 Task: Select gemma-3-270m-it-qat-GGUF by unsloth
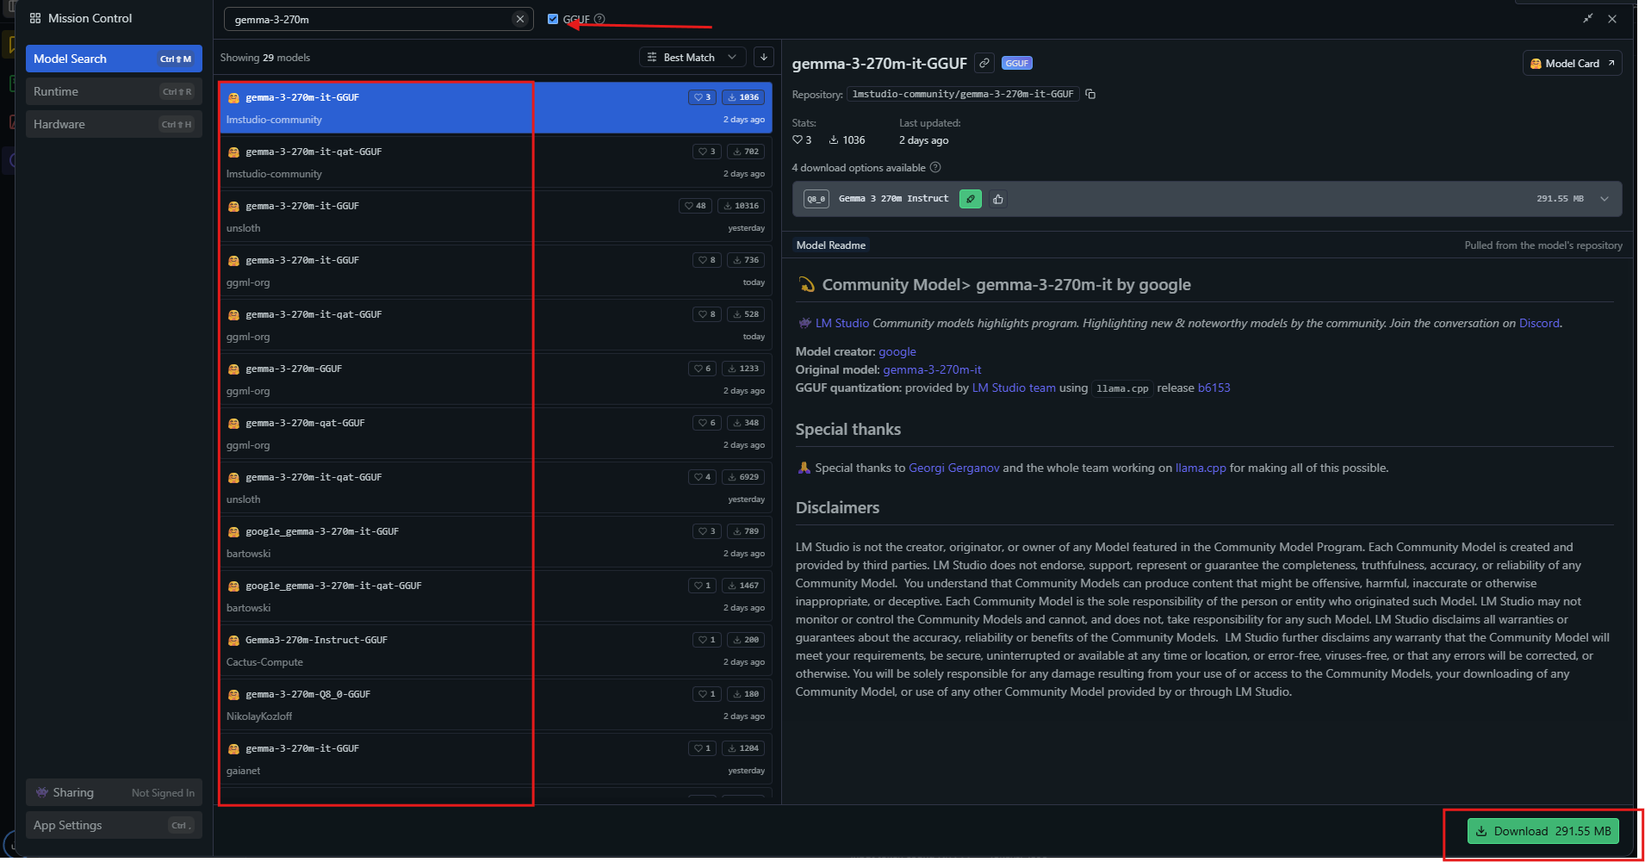(x=495, y=487)
